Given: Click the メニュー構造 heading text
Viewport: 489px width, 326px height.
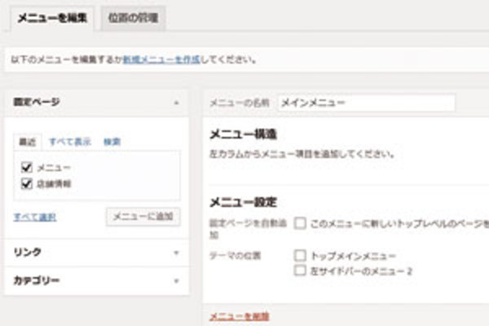Looking at the screenshot, I should [243, 134].
